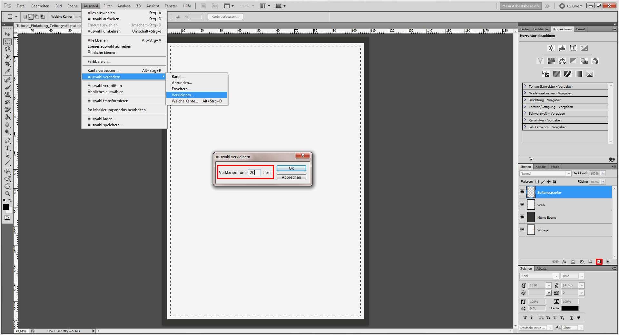This screenshot has height=335, width=619.
Task: Select the Paint Bucket tool
Action: tap(7, 117)
